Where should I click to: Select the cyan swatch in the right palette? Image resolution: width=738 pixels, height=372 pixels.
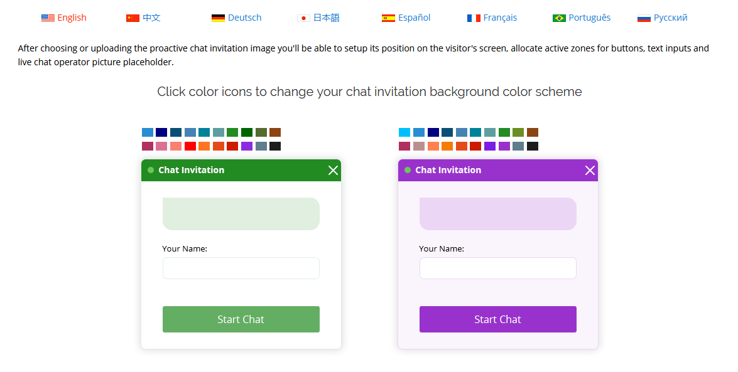point(404,132)
